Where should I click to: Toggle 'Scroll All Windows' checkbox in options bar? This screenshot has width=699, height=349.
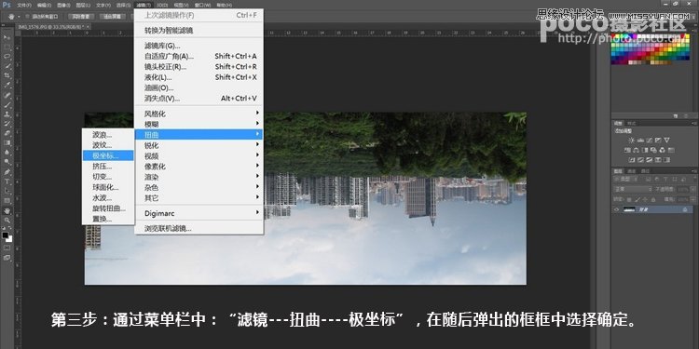pos(27,16)
